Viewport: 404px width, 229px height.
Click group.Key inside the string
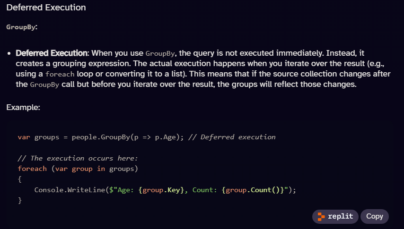[x=161, y=190]
